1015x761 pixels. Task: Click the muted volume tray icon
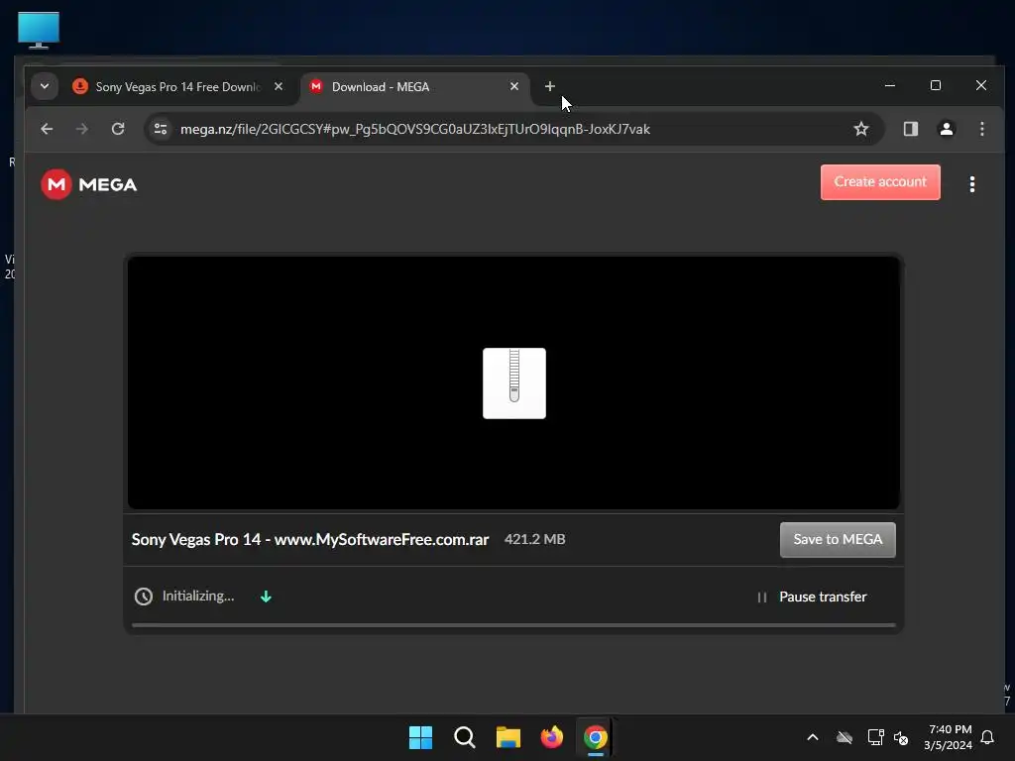(901, 737)
